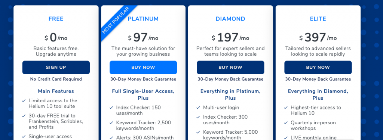
Task: Click the FREE plan title
Action: (56, 19)
